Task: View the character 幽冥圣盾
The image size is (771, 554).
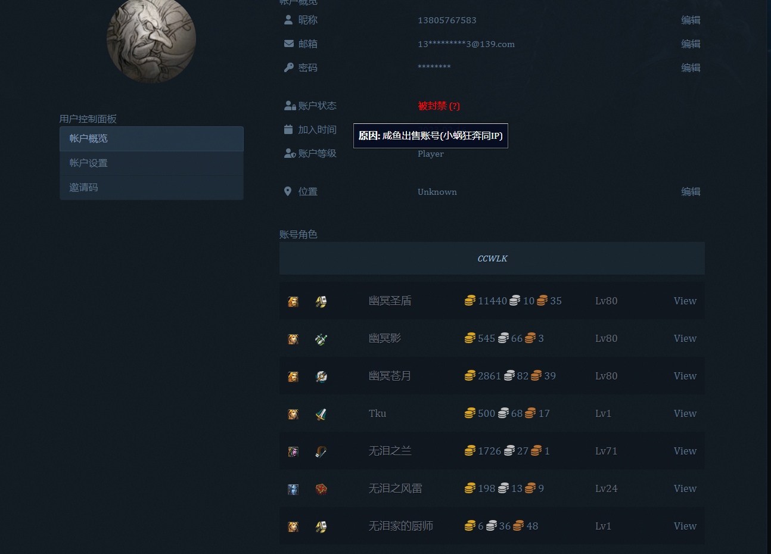Action: pos(685,301)
